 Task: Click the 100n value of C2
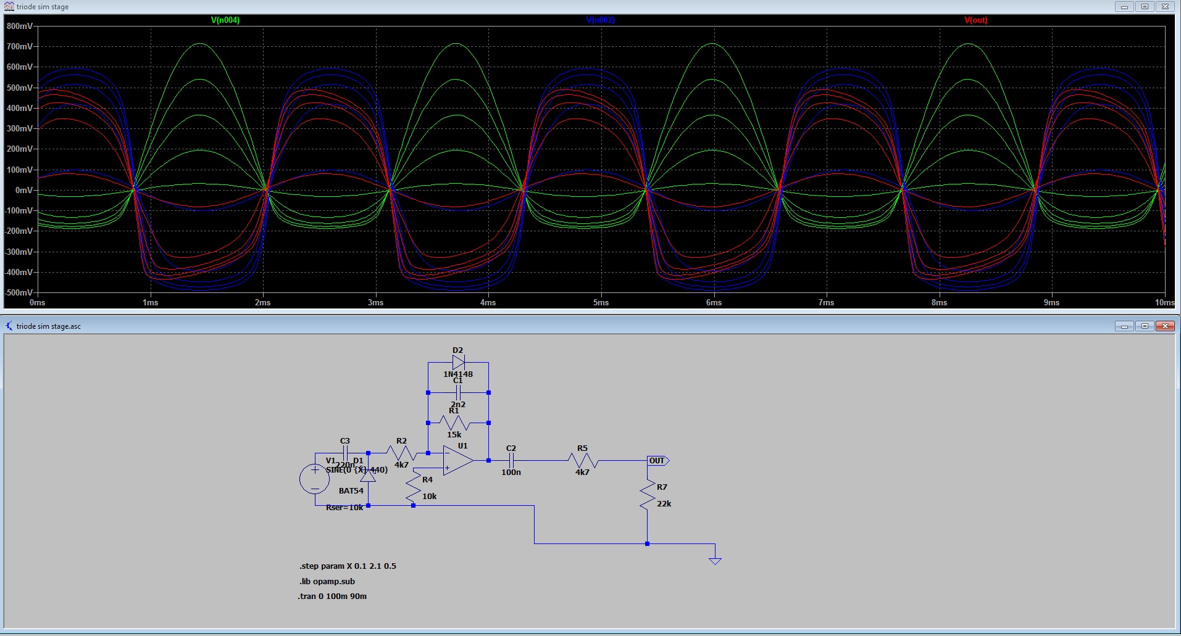point(511,472)
